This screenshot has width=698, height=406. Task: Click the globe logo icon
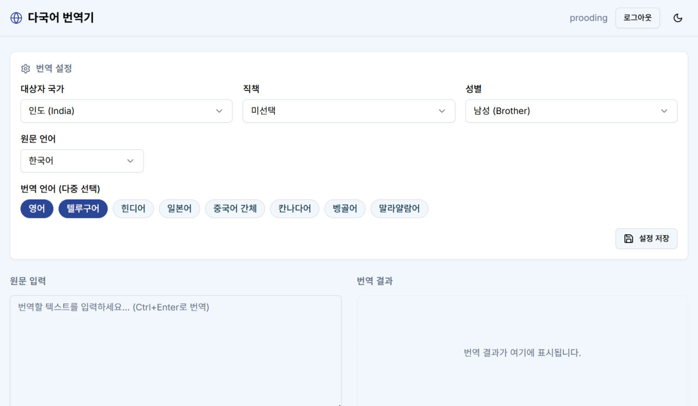(16, 18)
